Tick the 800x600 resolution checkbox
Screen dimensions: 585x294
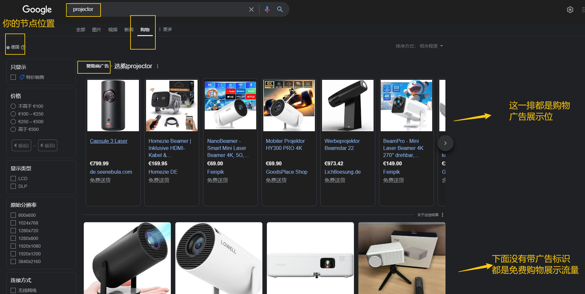click(13, 215)
